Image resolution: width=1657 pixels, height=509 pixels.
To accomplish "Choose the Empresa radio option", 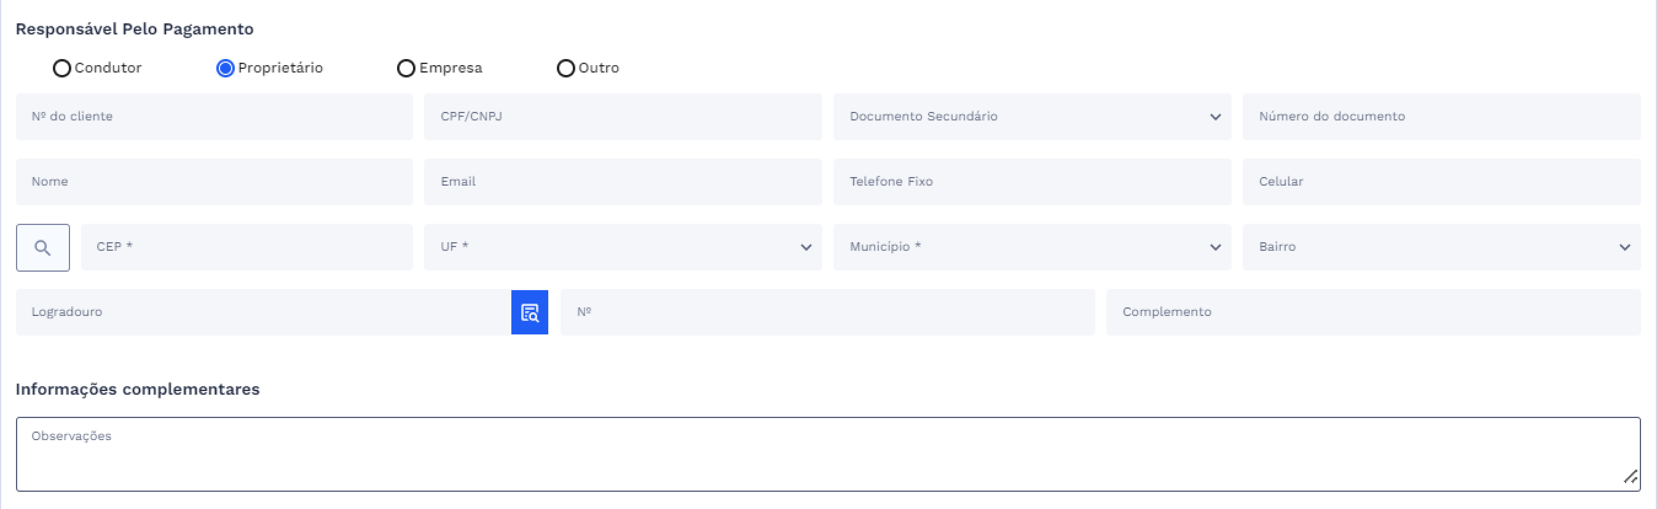I will click(406, 68).
